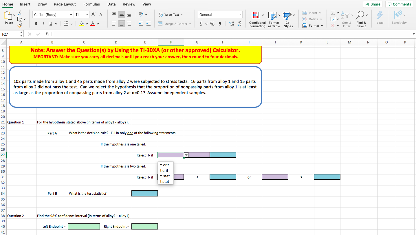This screenshot has height=235, width=416.
Task: Toggle bold formatting
Action: (36, 23)
